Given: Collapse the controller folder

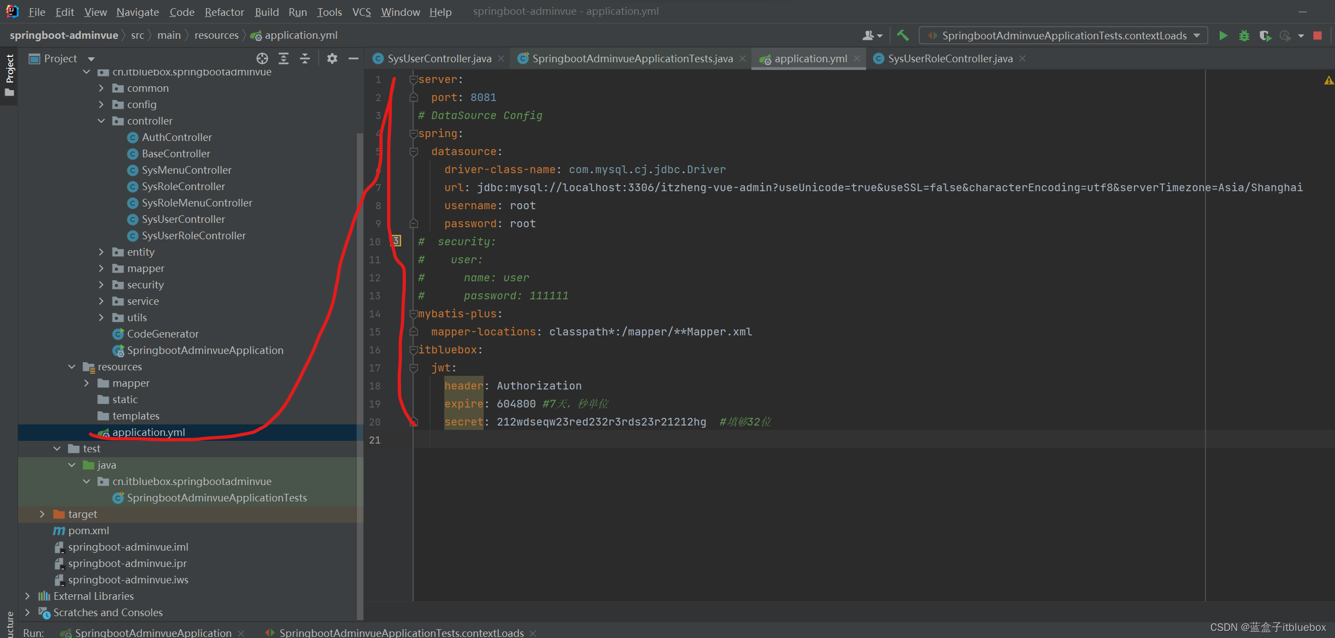Looking at the screenshot, I should tap(101, 121).
